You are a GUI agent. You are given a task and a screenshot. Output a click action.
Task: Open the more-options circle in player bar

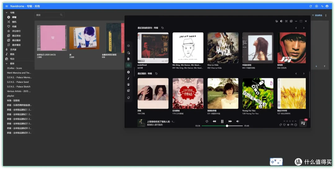(x=296, y=125)
